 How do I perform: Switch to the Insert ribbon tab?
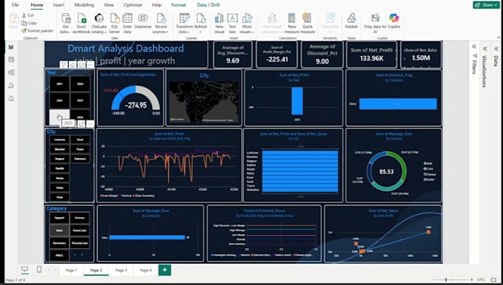[x=58, y=5]
